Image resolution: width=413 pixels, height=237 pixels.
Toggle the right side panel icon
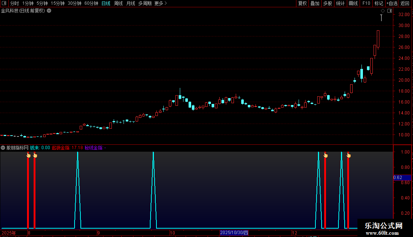point(390,11)
